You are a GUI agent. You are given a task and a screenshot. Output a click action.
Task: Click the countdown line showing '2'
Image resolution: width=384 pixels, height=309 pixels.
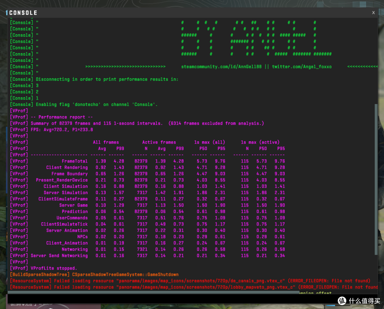[x=24, y=92]
